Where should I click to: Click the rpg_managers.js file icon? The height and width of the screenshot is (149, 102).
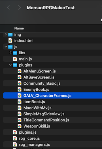click(x=15, y=144)
